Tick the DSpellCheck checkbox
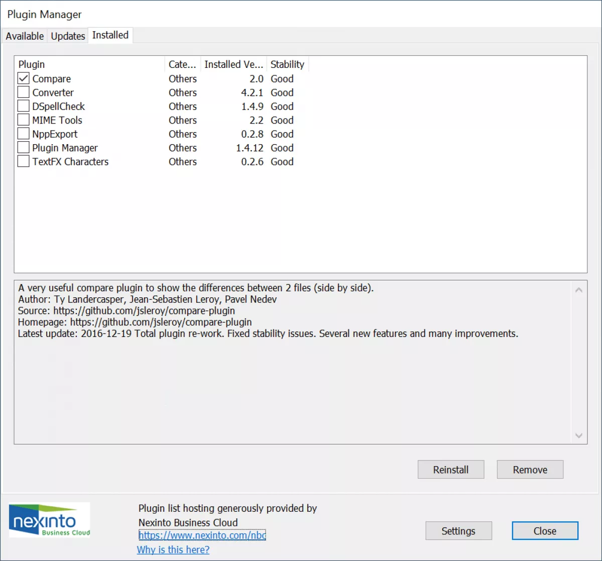 [x=24, y=106]
